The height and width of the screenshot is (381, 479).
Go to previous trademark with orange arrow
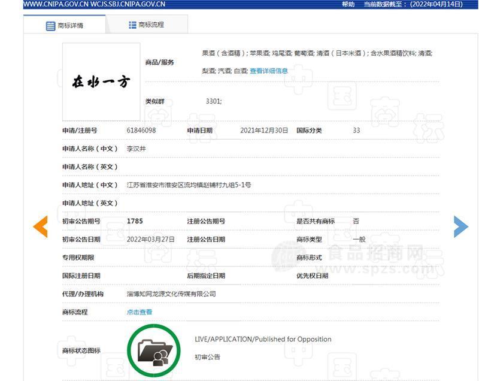pos(40,226)
